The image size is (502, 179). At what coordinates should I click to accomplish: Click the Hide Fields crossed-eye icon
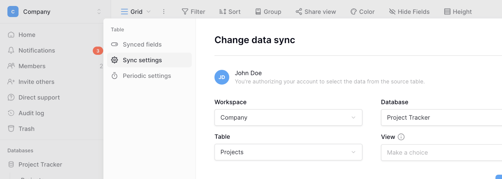click(x=392, y=12)
